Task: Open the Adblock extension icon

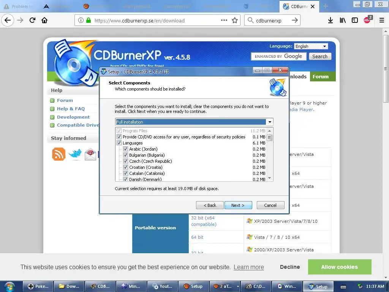Action: point(367,20)
